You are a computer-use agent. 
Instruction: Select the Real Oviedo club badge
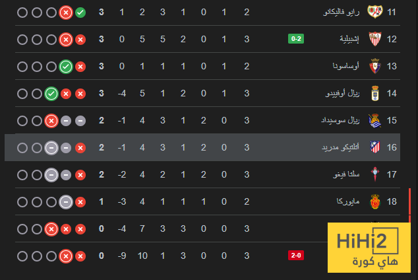pyautogui.click(x=375, y=93)
